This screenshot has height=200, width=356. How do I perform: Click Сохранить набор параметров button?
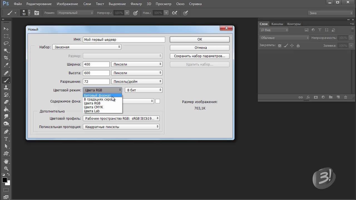pyautogui.click(x=200, y=56)
